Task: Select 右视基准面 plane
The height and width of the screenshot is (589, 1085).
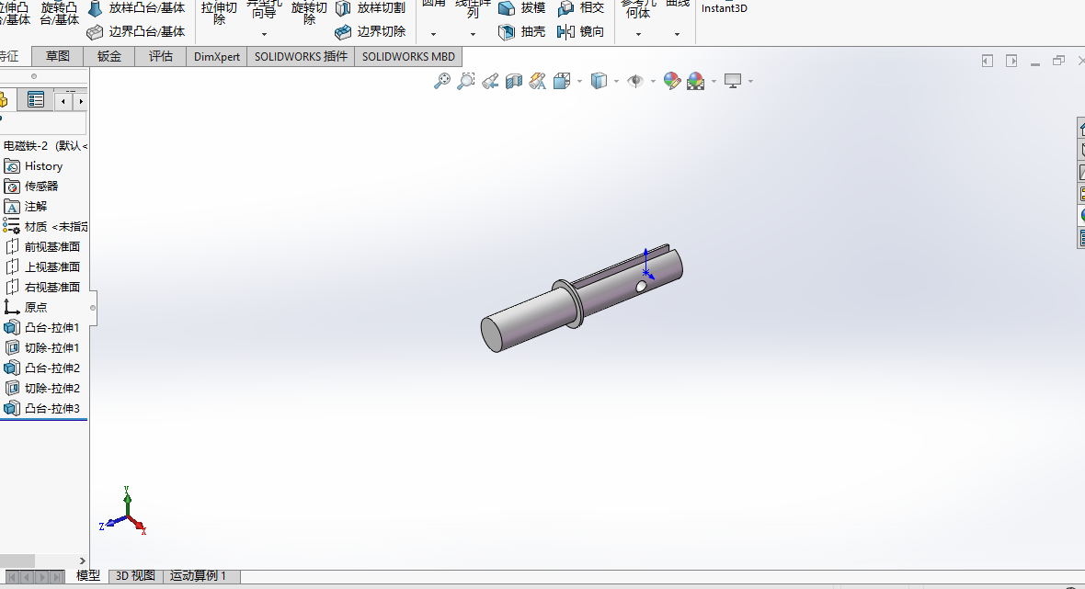Action: click(42, 287)
